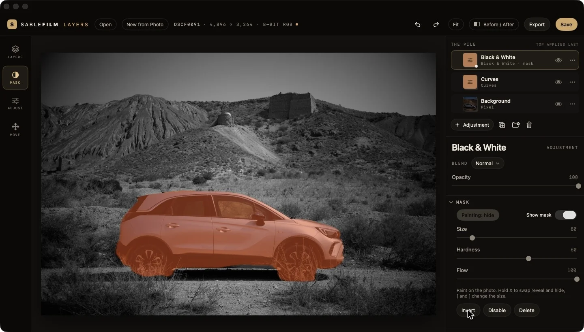
Task: Export the image
Action: [537, 24]
